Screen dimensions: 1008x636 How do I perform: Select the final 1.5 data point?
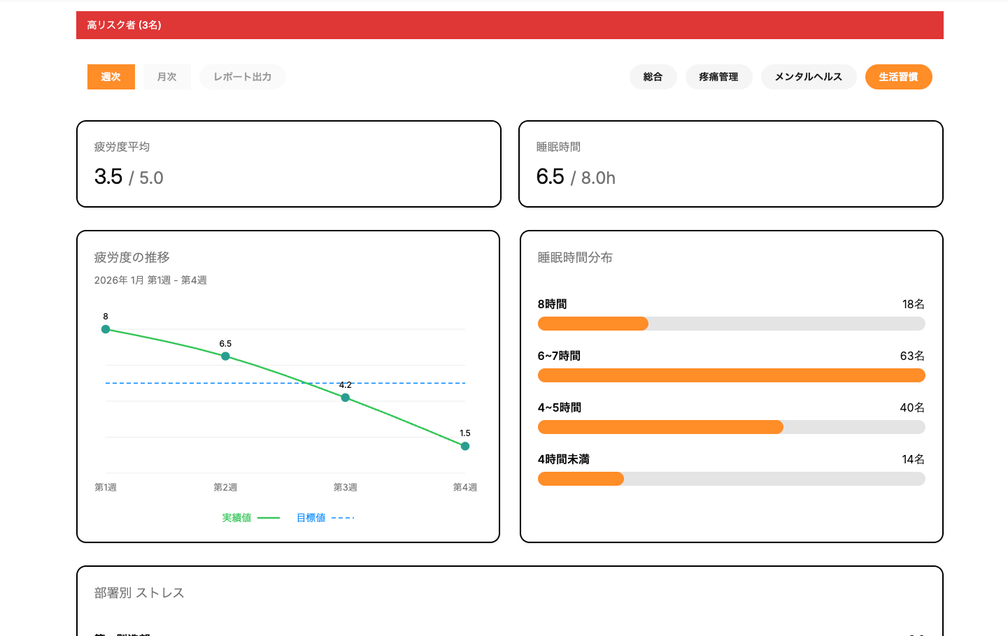tap(465, 445)
